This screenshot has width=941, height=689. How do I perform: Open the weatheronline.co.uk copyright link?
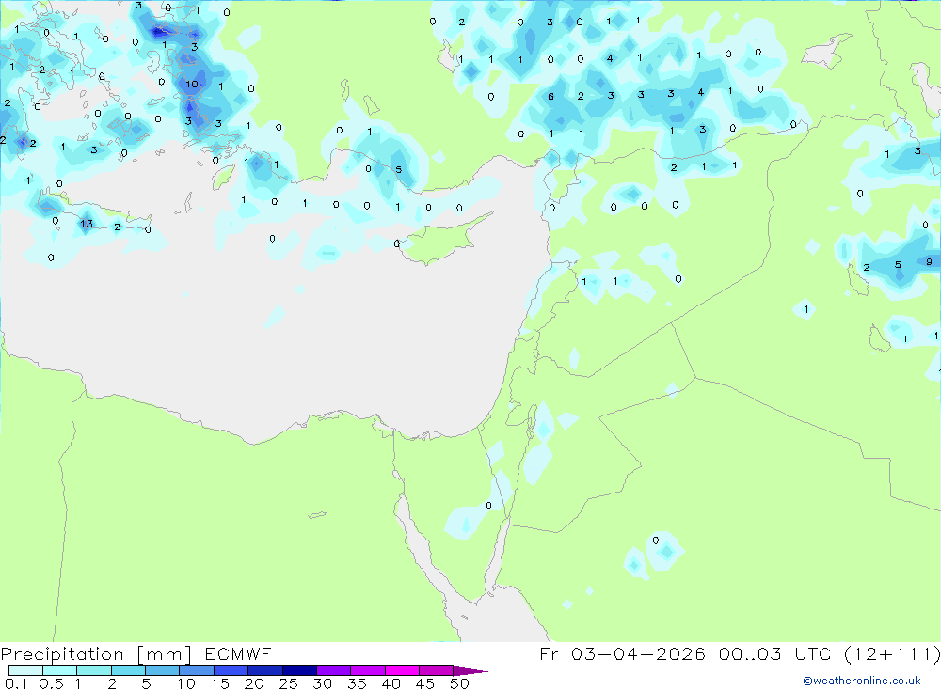[861, 681]
